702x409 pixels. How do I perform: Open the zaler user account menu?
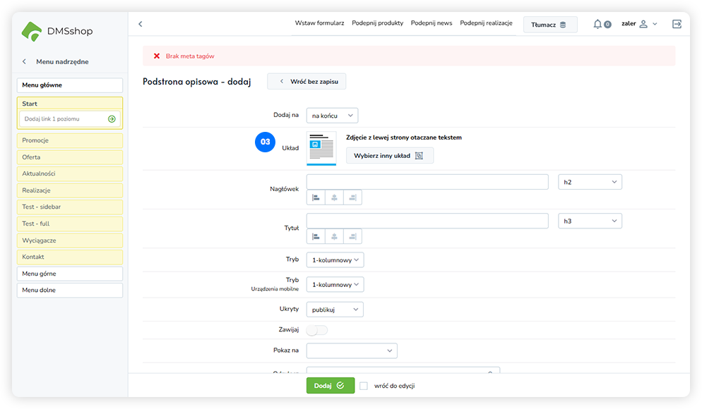(x=638, y=24)
